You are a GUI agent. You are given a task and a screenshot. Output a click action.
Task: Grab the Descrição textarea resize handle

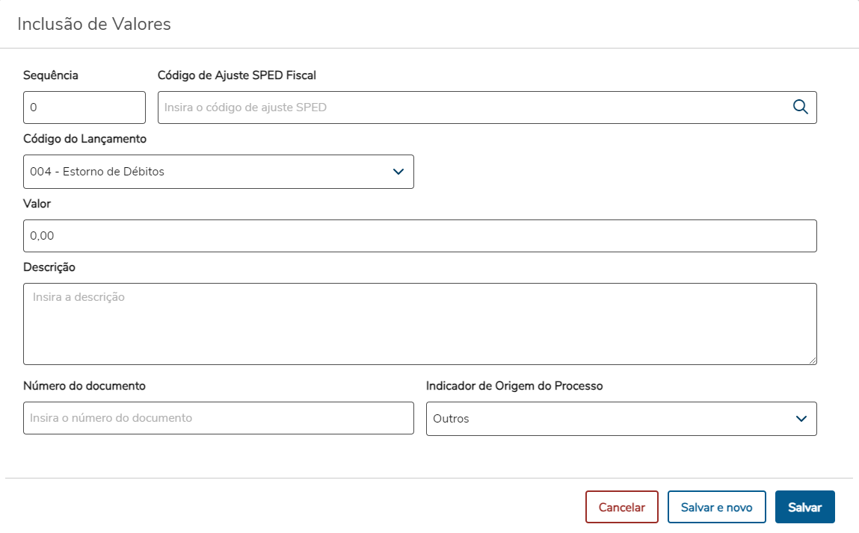coord(812,360)
